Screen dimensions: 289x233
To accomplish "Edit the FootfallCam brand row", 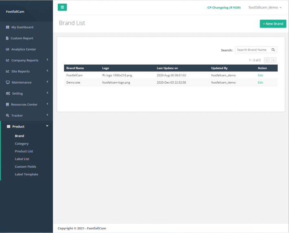I will pos(260,76).
